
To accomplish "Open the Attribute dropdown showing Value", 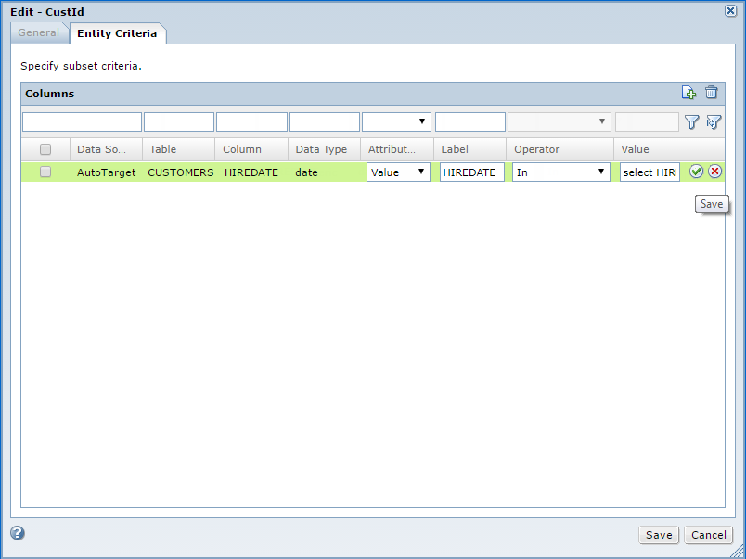I will click(398, 172).
